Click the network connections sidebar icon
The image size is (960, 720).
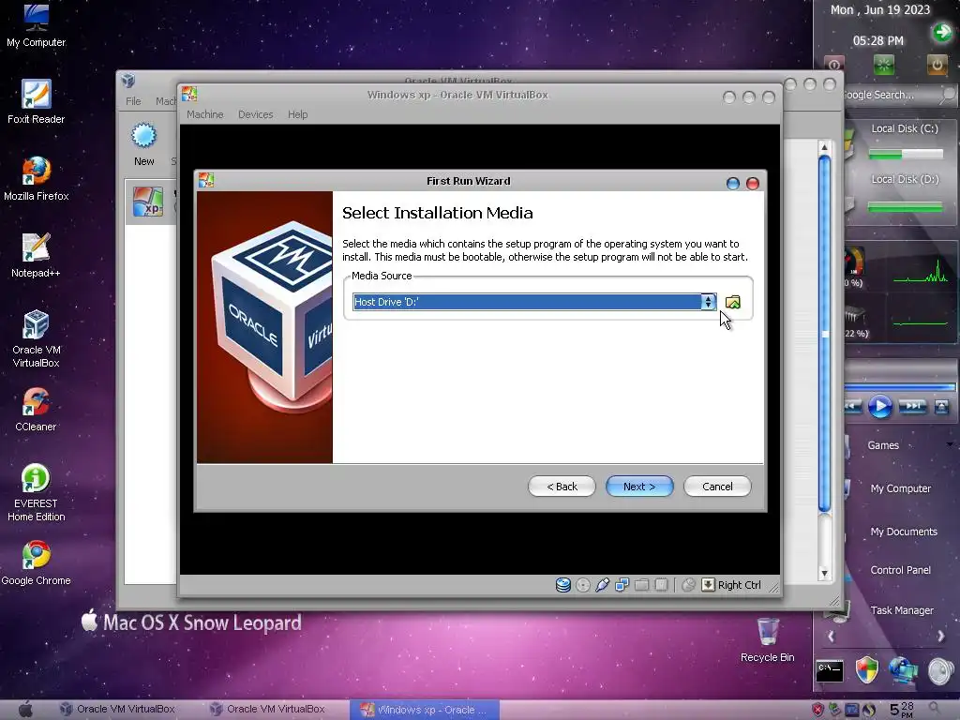[904, 670]
